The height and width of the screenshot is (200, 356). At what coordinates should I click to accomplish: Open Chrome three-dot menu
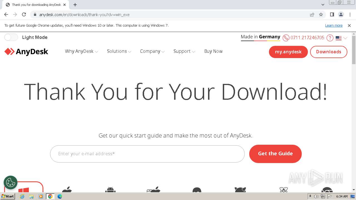[350, 14]
